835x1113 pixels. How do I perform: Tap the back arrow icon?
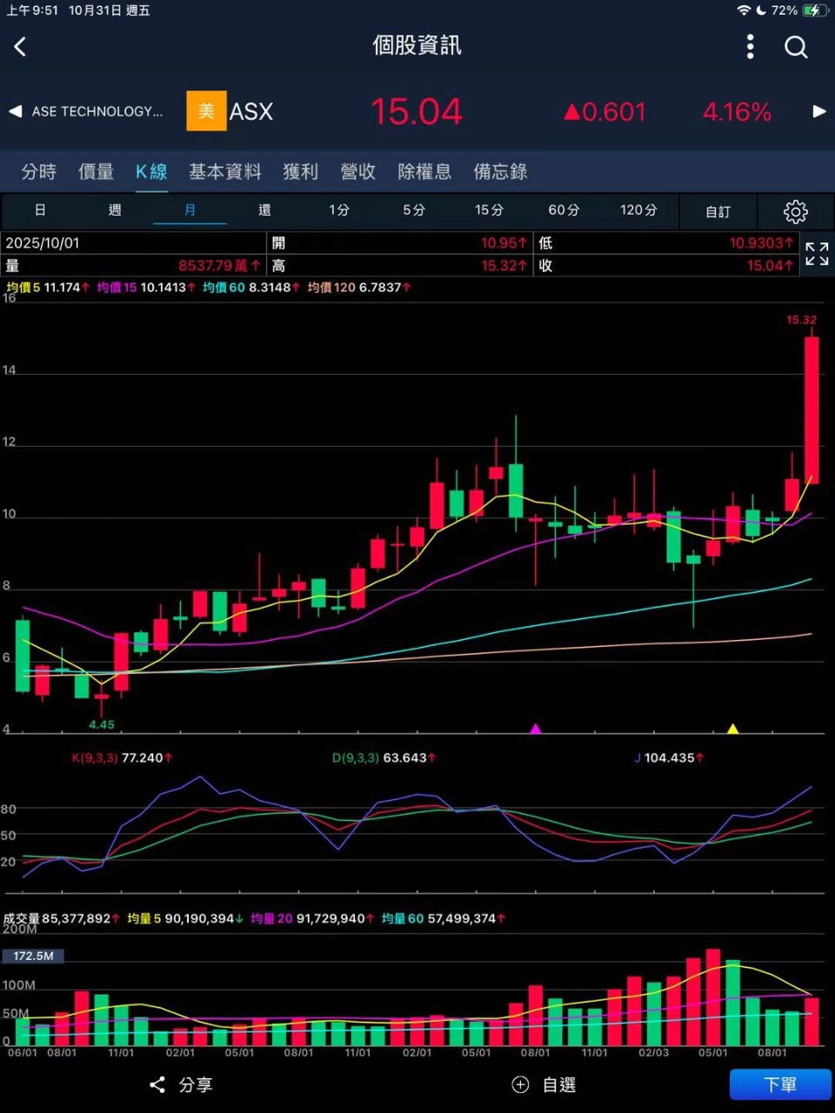[21, 47]
